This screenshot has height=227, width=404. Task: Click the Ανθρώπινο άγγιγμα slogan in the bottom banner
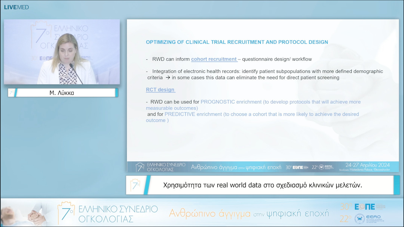tap(249, 213)
